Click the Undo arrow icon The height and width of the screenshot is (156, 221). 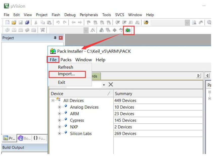(x=58, y=22)
